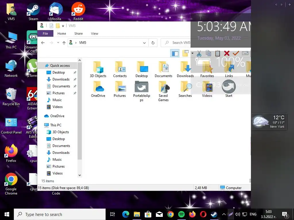Viewport: 294px width, 220px height.
Task: Select the Videos folder in file pane
Action: point(207,89)
